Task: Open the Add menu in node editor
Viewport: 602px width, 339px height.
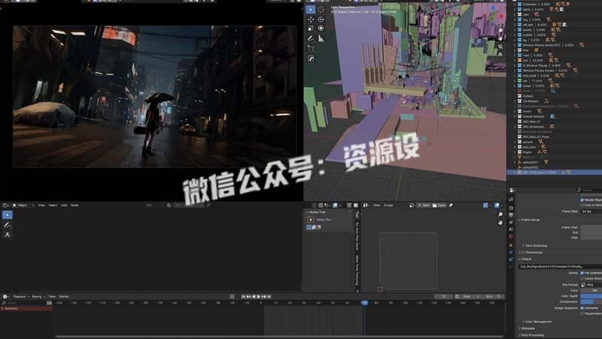Action: pos(64,205)
